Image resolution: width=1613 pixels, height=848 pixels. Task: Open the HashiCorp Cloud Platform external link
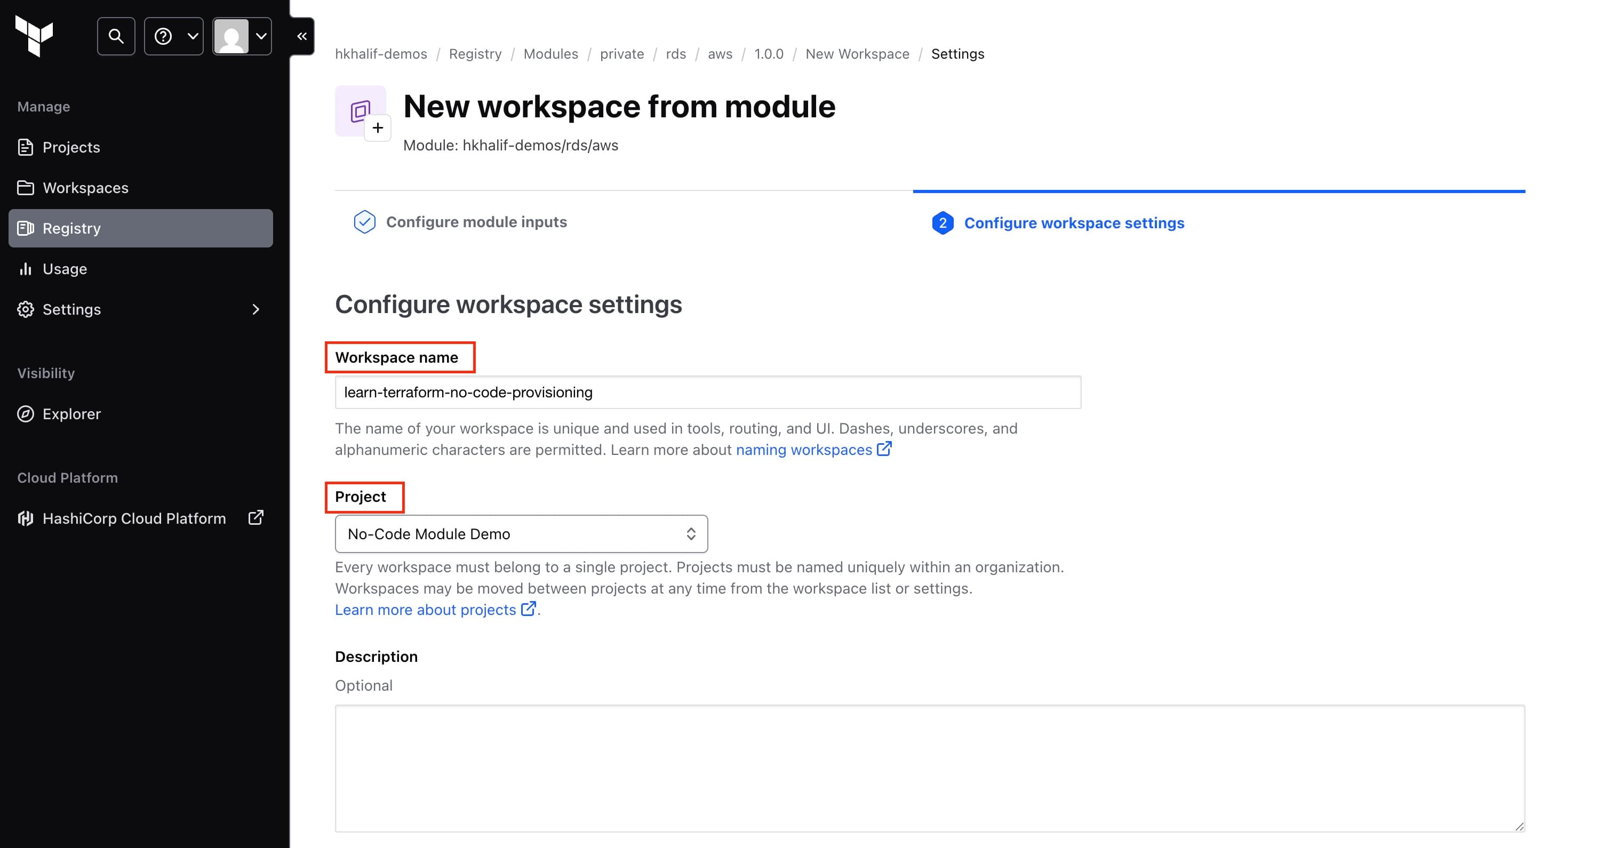pyautogui.click(x=255, y=518)
